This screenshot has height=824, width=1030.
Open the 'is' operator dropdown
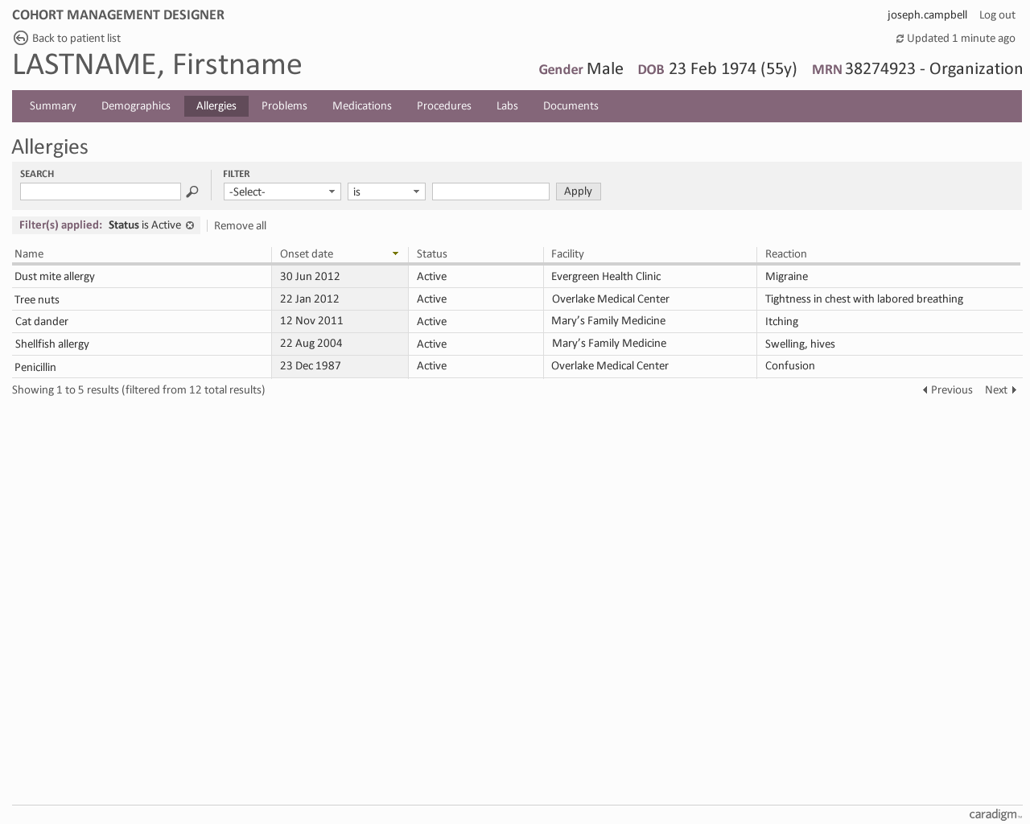[386, 192]
